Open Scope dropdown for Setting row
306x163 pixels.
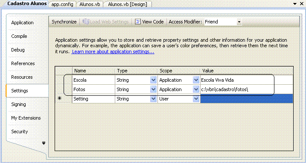point(196,99)
